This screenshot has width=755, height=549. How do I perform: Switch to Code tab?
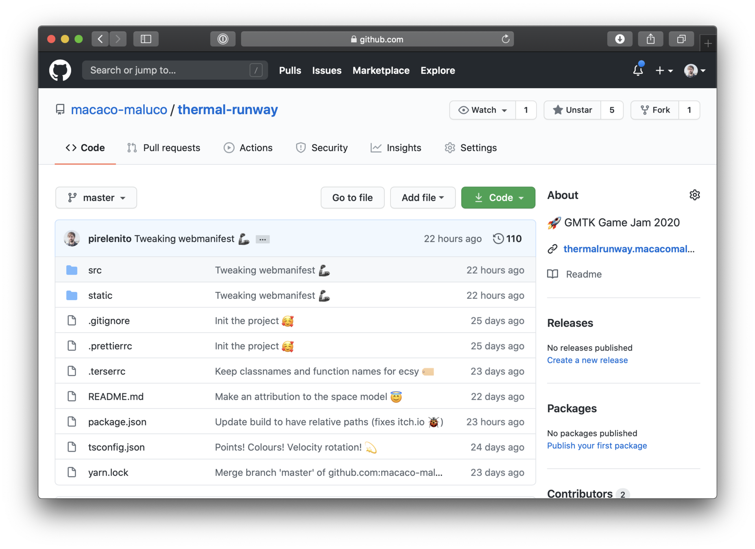[85, 148]
